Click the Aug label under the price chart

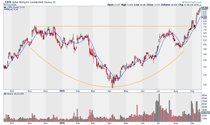(x=176, y=91)
